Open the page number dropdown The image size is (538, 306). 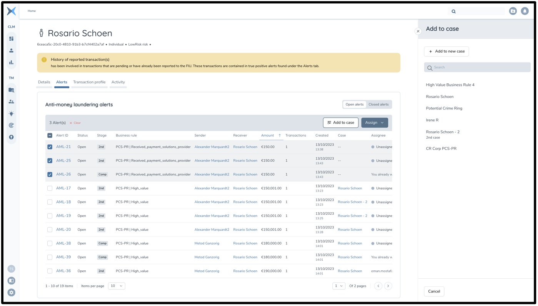point(338,286)
